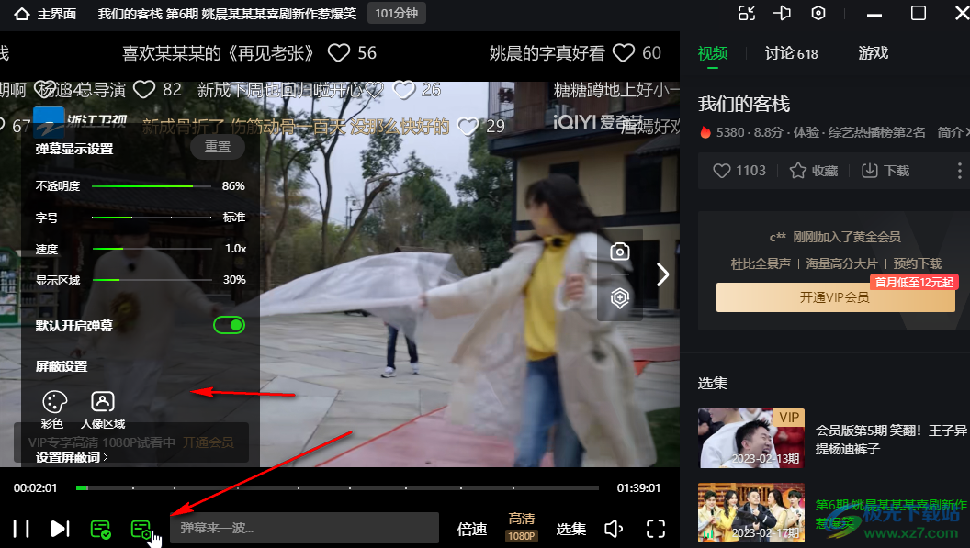This screenshot has width=970, height=548.
Task: Expand the 简介 description
Action: 953,132
